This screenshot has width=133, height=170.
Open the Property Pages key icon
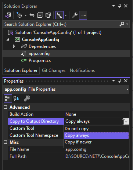[27, 98]
